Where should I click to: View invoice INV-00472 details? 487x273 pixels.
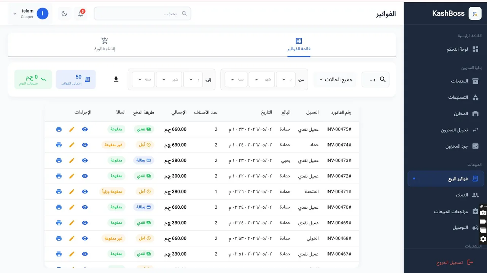pos(85,176)
